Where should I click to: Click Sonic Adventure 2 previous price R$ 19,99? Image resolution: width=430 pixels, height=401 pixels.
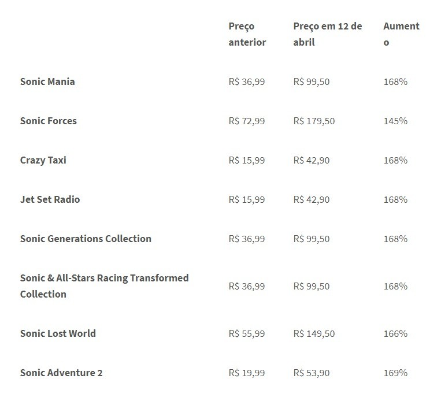pyautogui.click(x=247, y=373)
